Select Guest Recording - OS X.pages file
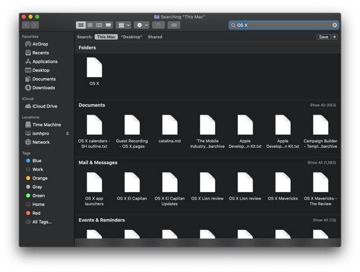Image resolution: width=360 pixels, height=272 pixels. coord(132,132)
